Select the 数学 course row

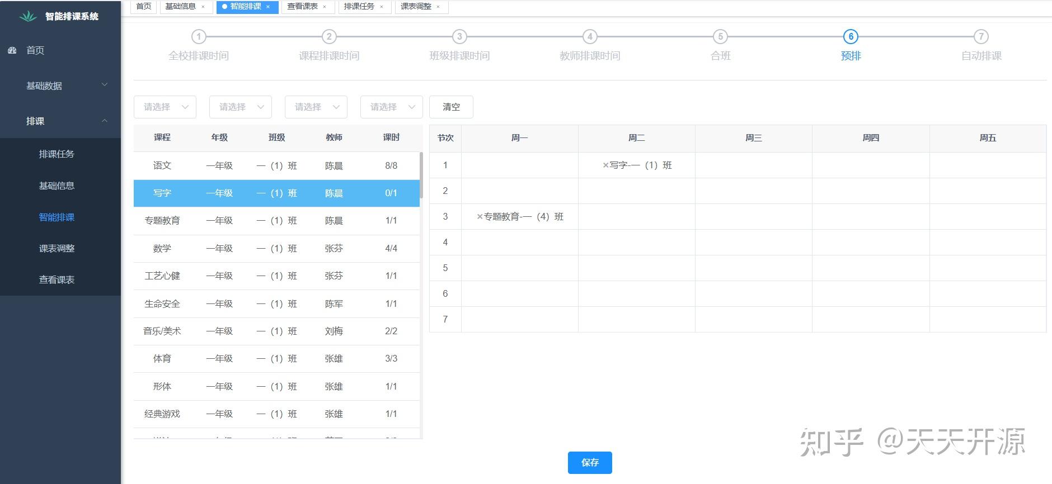(x=276, y=248)
